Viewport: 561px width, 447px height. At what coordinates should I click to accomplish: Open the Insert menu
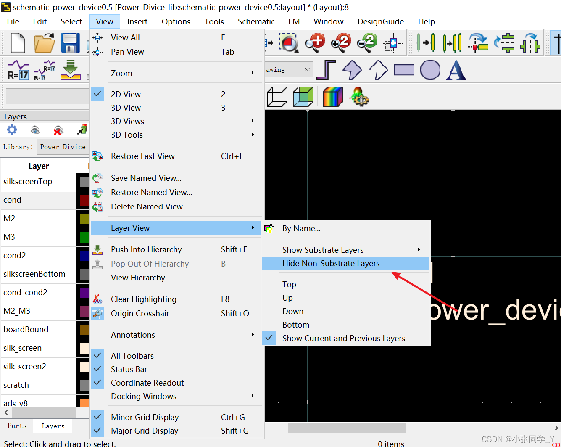(137, 21)
